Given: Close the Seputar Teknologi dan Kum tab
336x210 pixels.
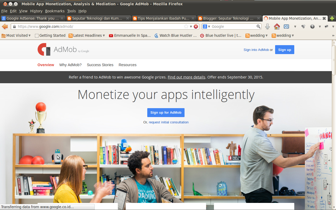Looking at the screenshot, I should [x=128, y=18].
